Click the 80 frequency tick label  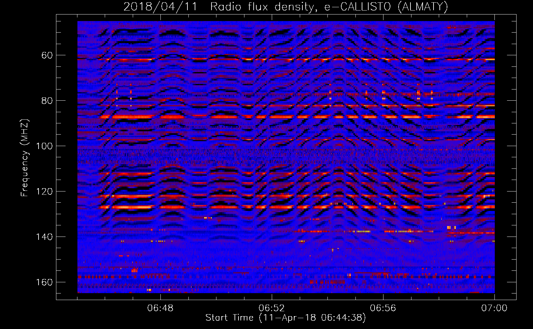click(47, 101)
